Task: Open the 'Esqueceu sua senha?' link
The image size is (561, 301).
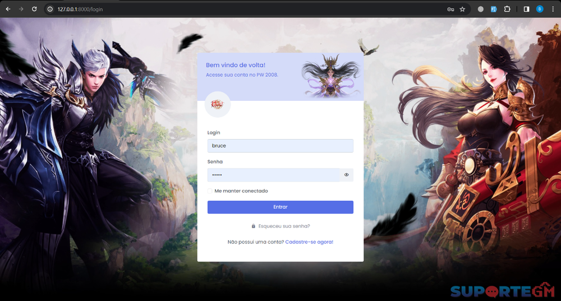Action: pos(284,226)
